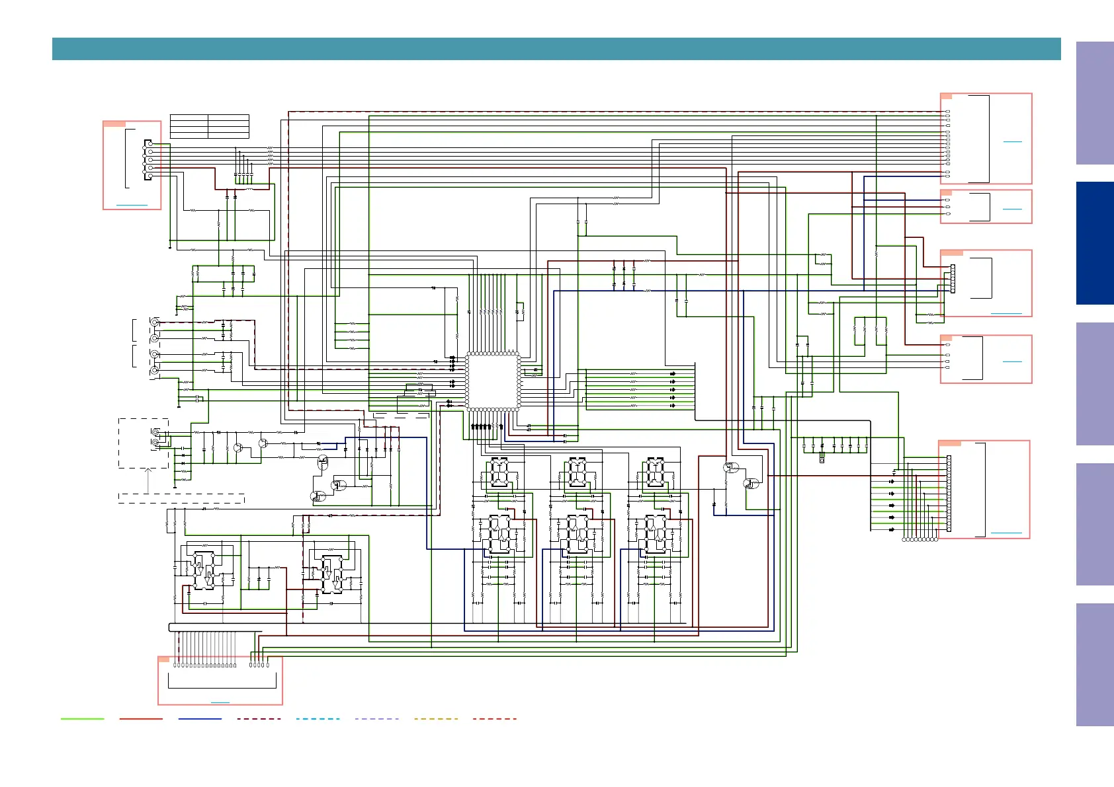Follow link in fourth right-side connector box

1012,361
